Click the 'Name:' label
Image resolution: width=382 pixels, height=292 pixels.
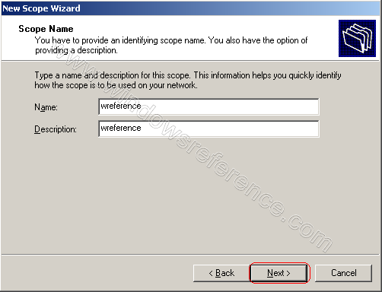[46, 107]
